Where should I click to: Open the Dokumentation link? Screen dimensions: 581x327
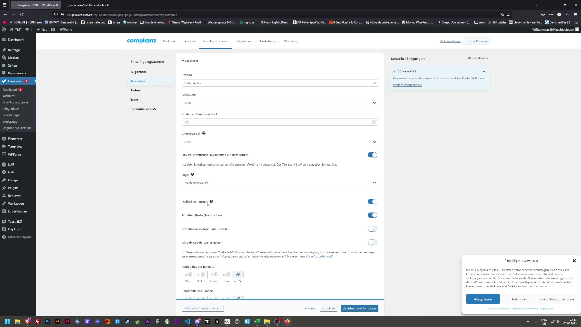(450, 41)
